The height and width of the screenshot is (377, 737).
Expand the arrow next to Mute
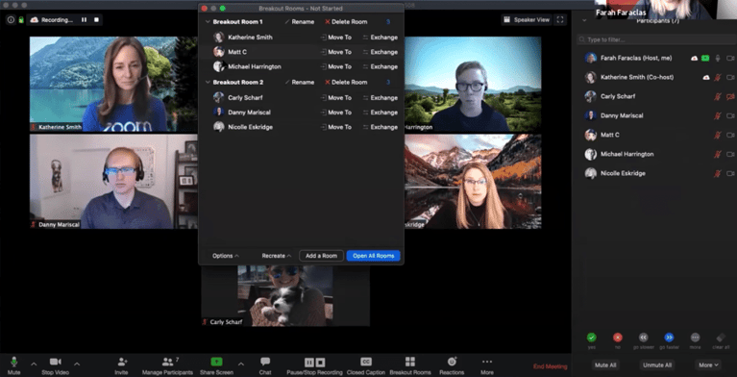pos(34,364)
